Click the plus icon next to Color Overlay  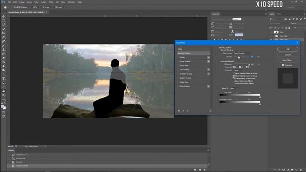[x=208, y=70]
